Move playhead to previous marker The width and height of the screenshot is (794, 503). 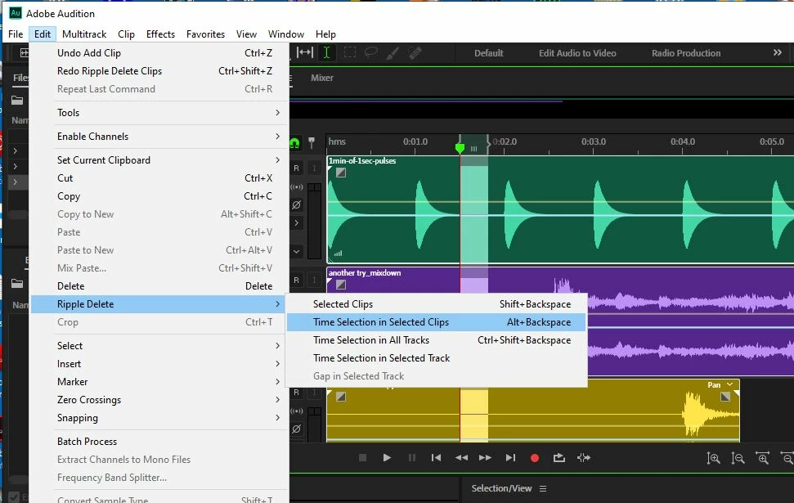pos(436,458)
